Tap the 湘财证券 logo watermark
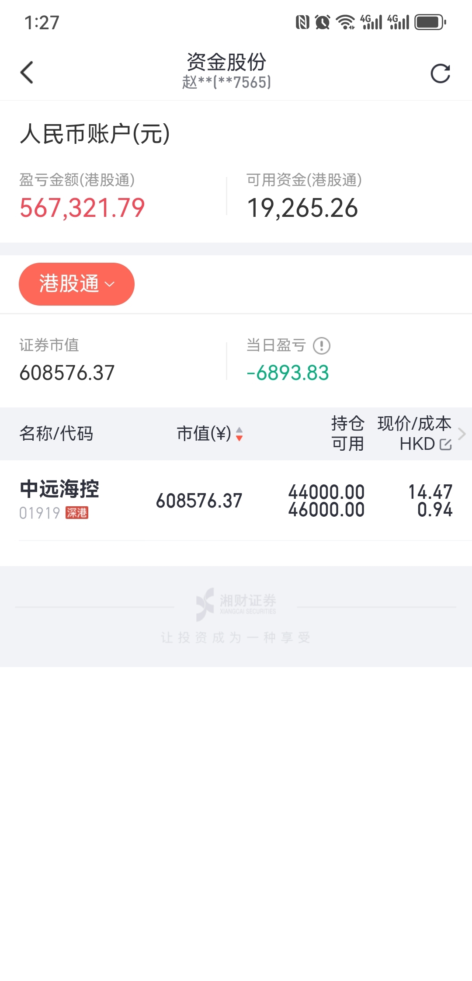Viewport: 472px width, 981px height. pos(236,604)
